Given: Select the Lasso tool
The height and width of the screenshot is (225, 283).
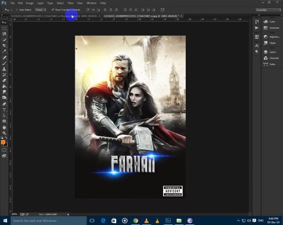Looking at the screenshot, I should [x=4, y=34].
